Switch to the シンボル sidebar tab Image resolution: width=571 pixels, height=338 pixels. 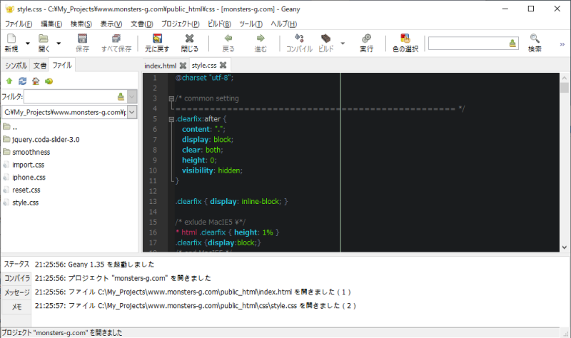[16, 66]
